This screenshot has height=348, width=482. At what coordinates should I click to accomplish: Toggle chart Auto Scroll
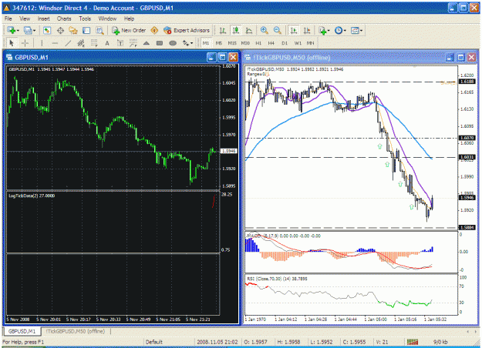(294, 30)
